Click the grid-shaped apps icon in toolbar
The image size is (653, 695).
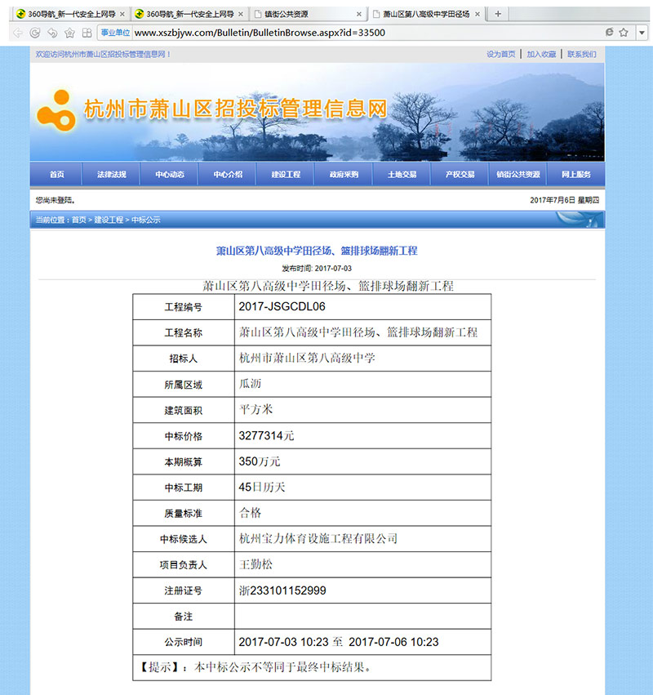point(87,33)
